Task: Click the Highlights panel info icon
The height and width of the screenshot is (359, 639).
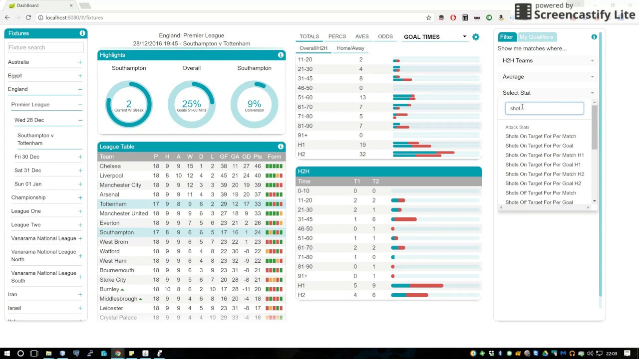Action: [281, 55]
